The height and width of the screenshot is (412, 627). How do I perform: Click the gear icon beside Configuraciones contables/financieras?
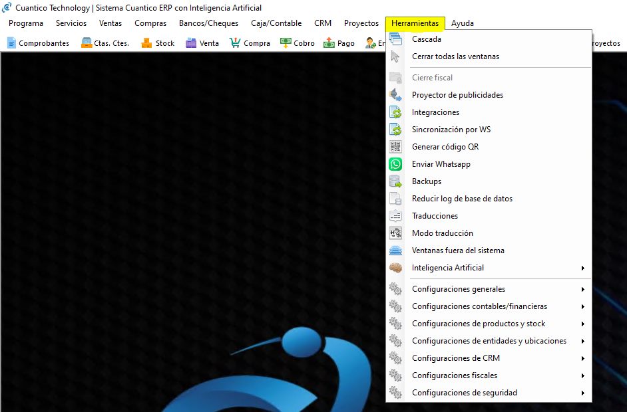tap(395, 306)
